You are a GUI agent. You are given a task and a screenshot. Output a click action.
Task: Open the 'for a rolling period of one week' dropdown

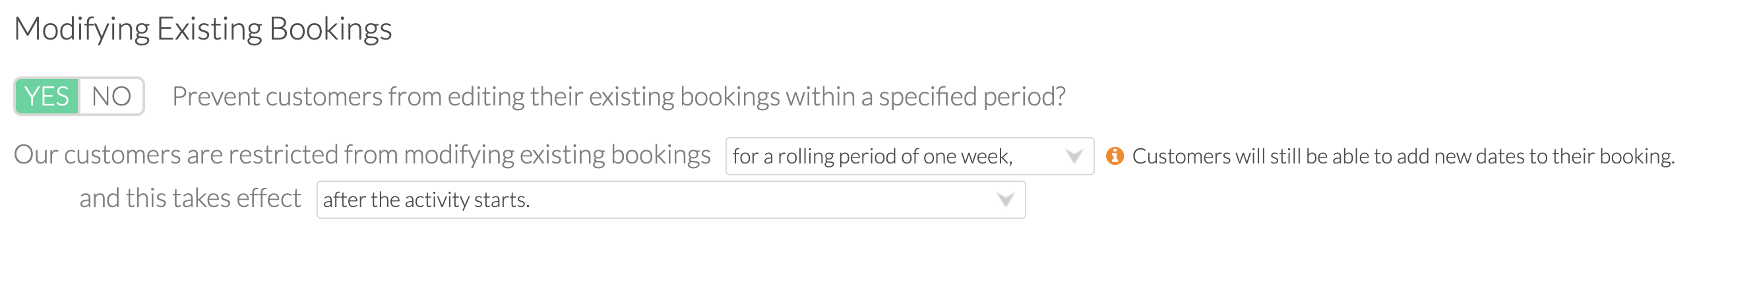pyautogui.click(x=910, y=156)
